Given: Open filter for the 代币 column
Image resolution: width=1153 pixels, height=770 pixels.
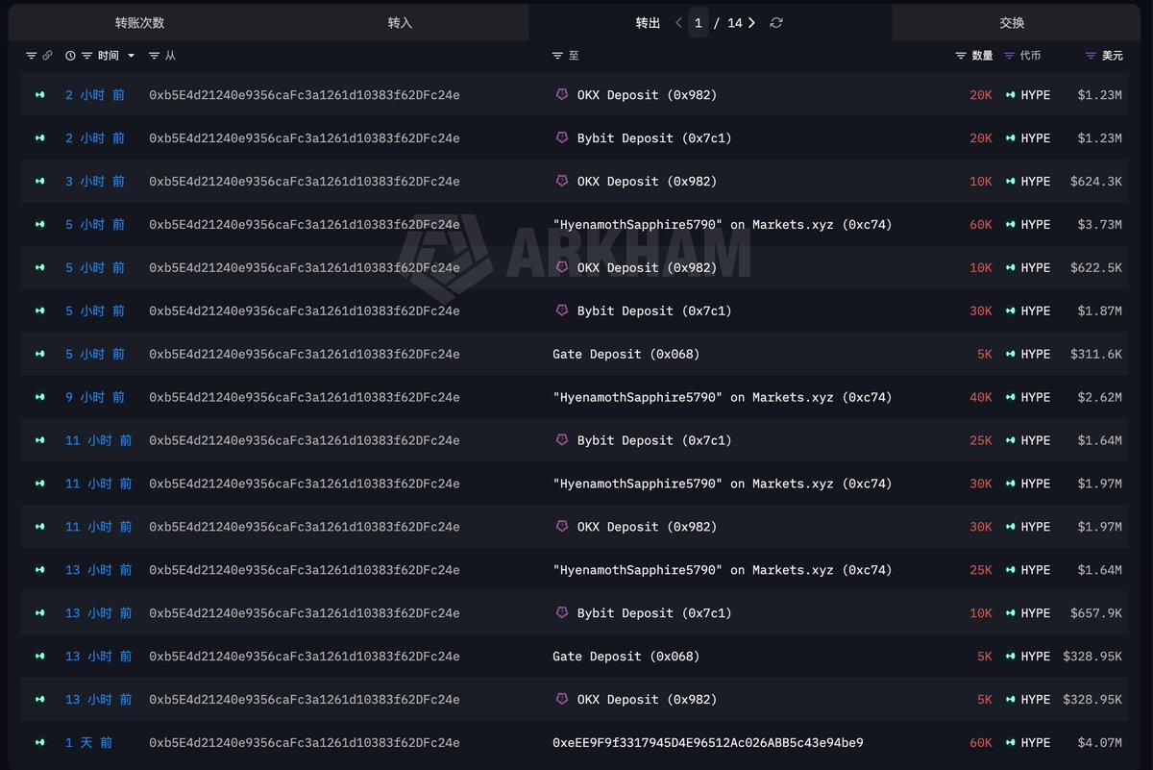Looking at the screenshot, I should [x=1009, y=56].
